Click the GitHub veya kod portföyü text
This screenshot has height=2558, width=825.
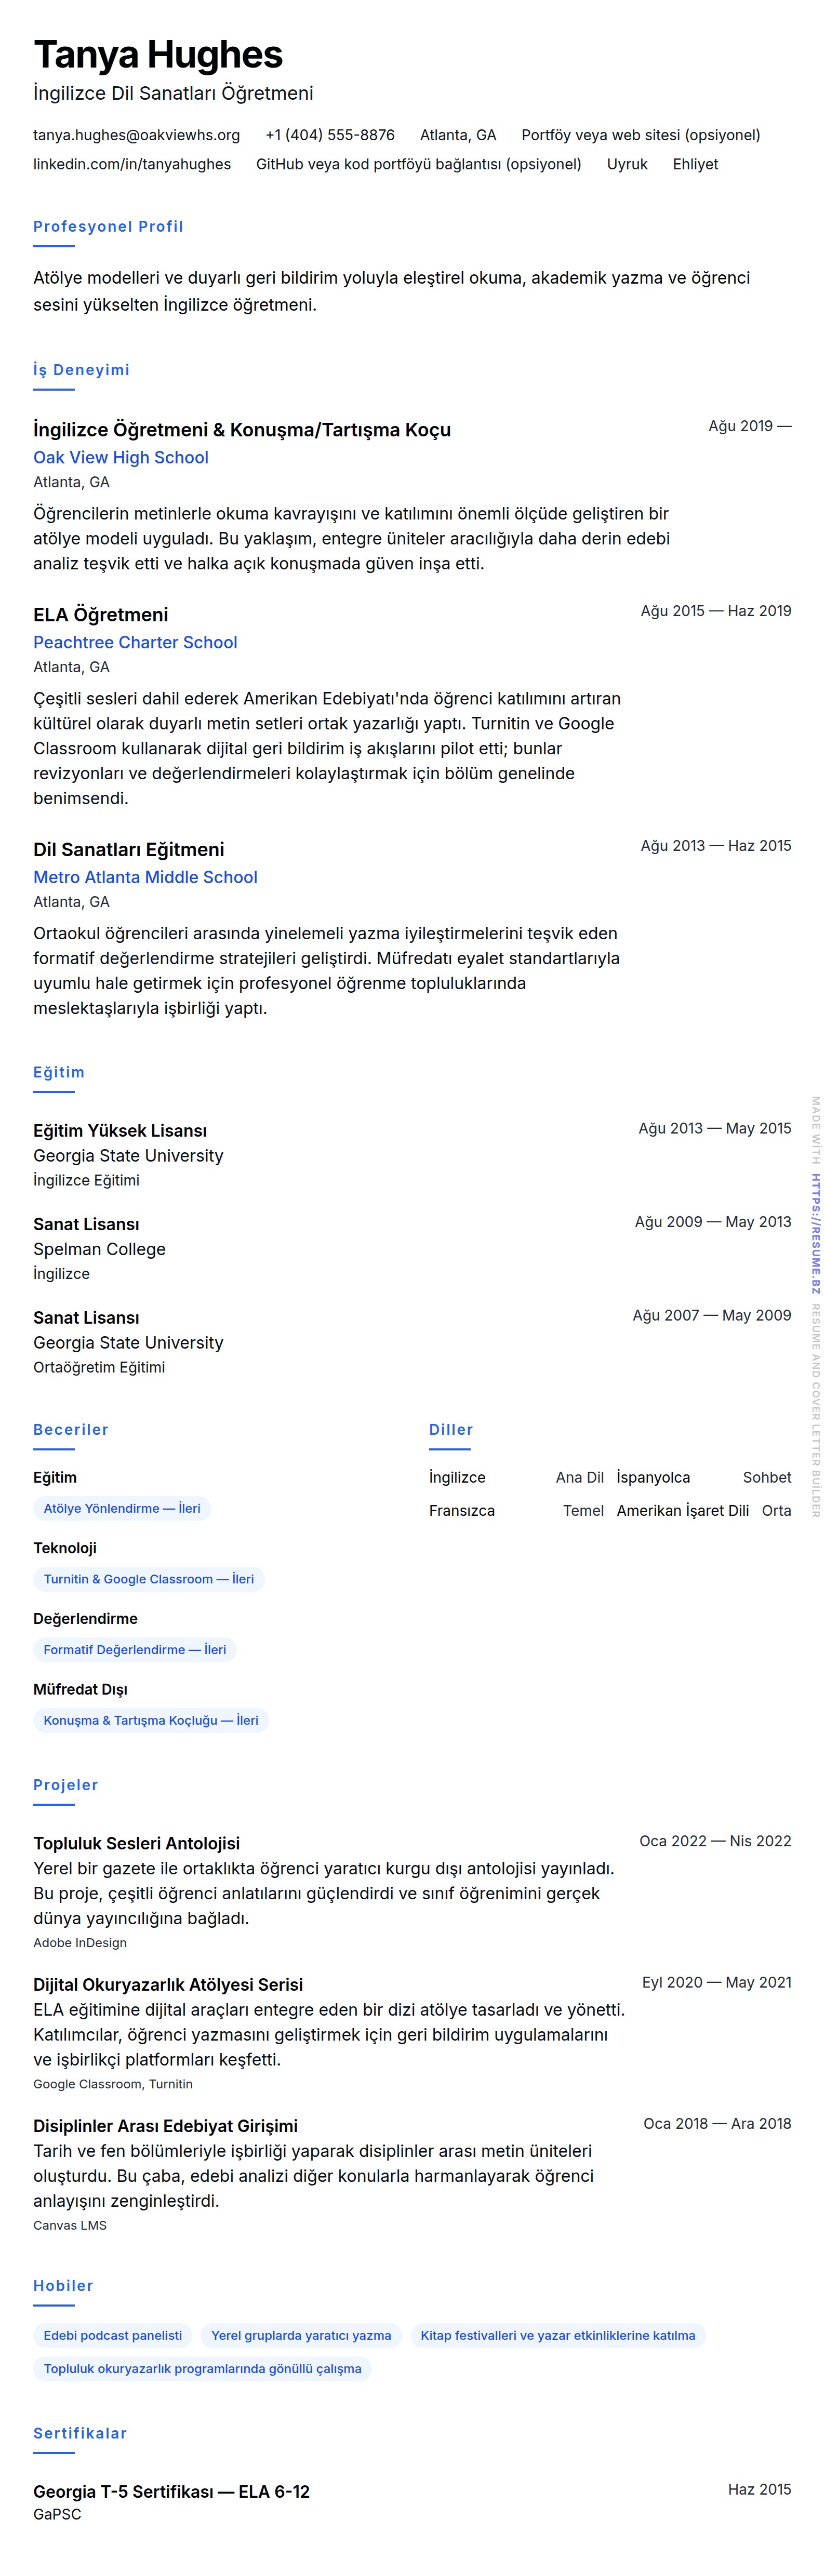pos(418,164)
